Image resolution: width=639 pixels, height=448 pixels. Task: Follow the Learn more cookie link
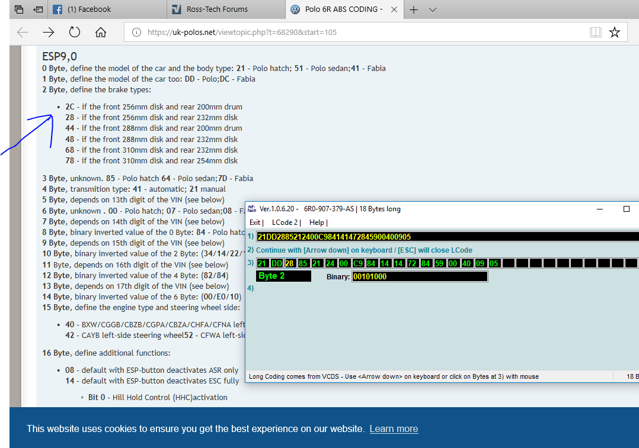394,429
